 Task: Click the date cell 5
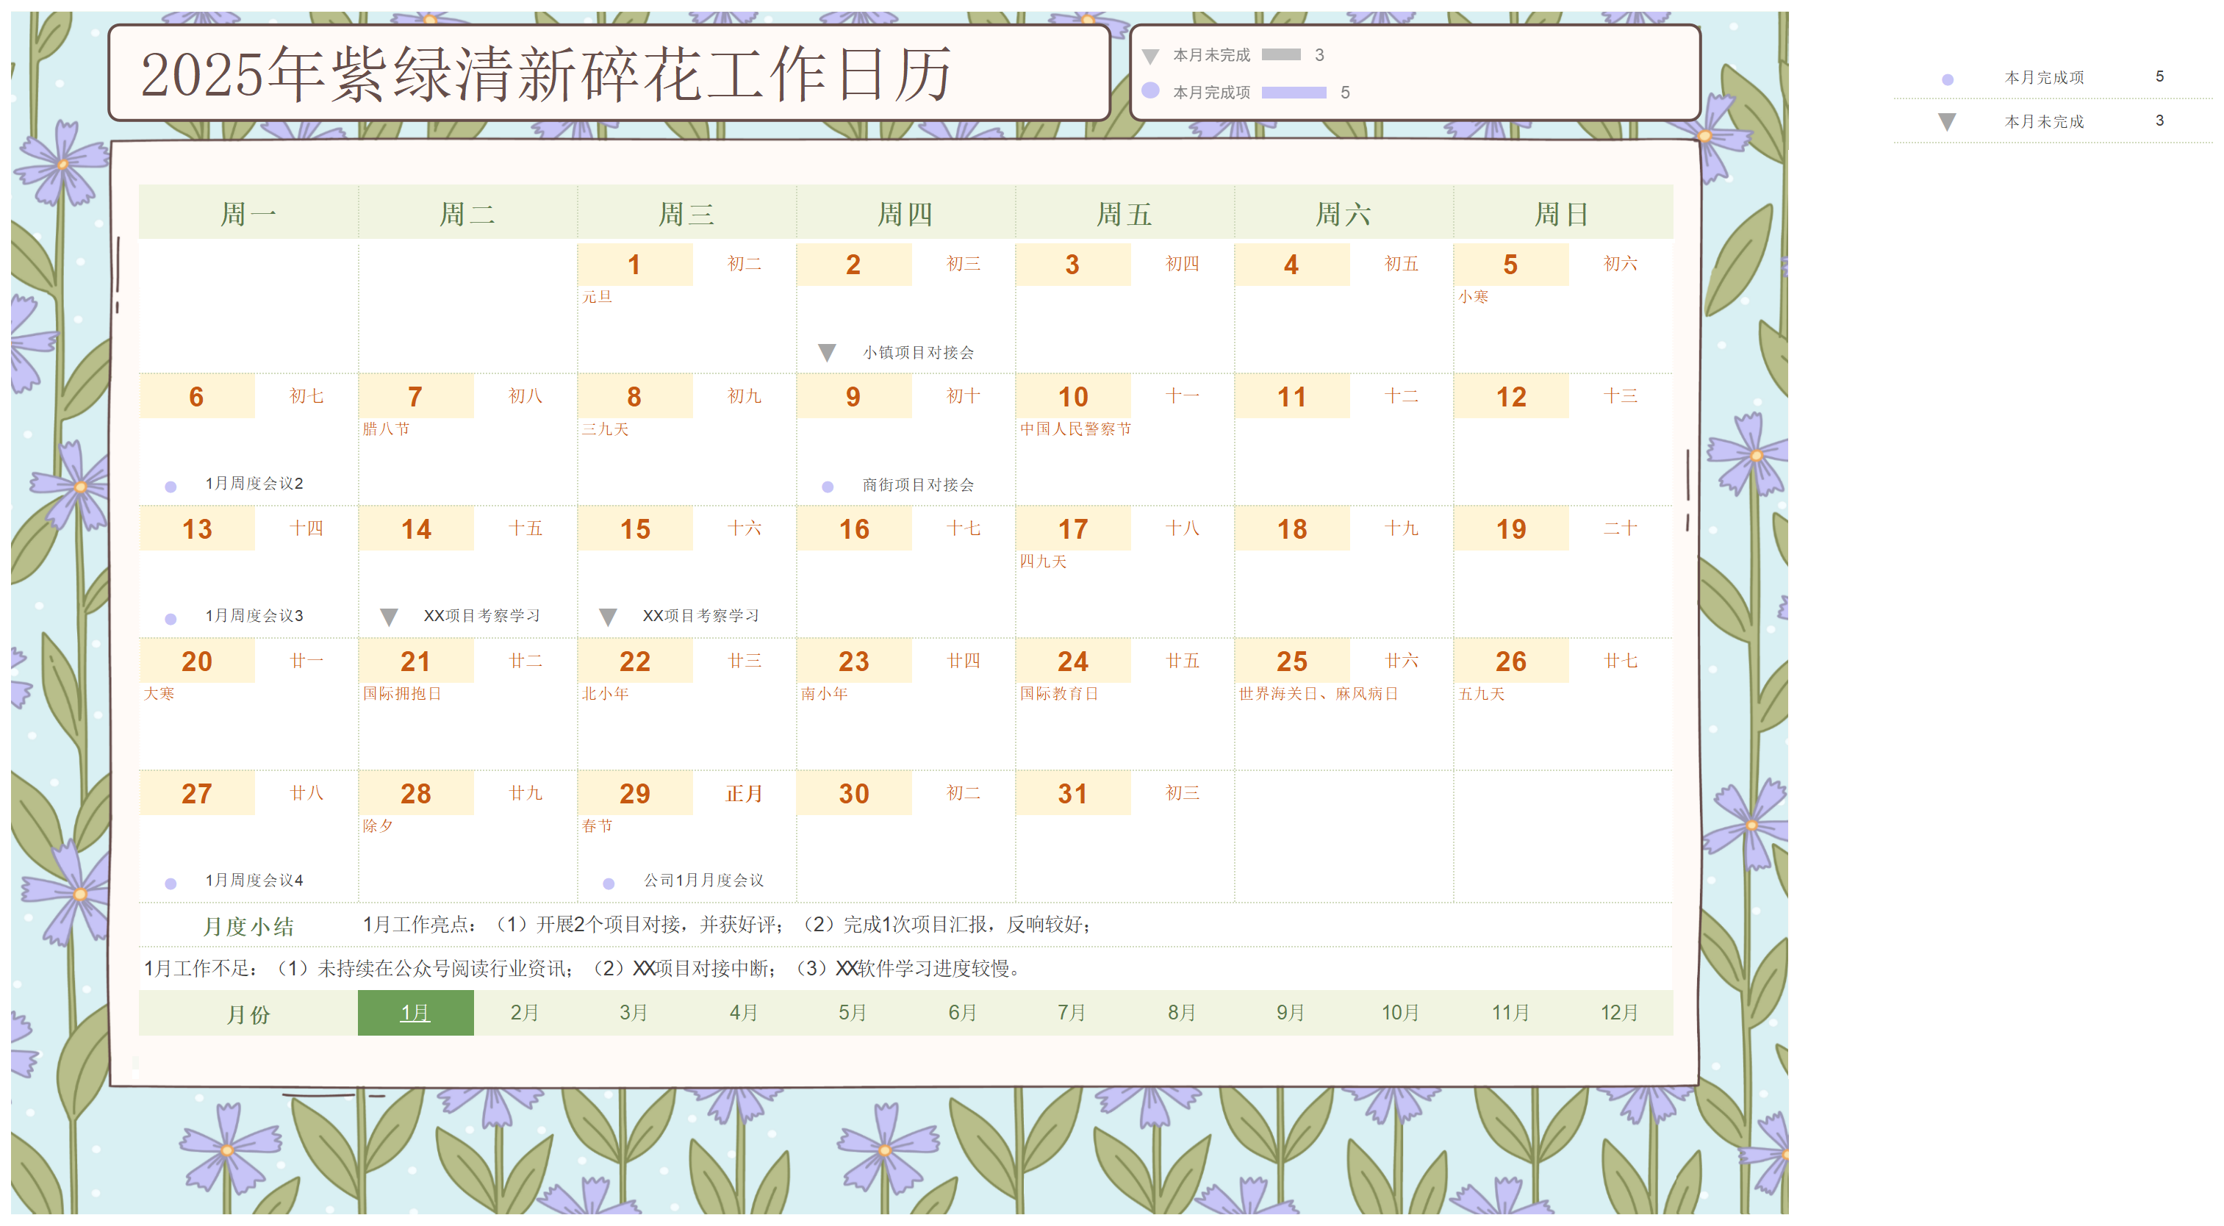[1511, 264]
